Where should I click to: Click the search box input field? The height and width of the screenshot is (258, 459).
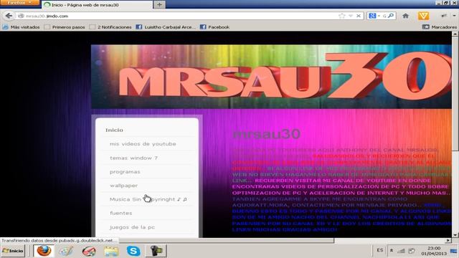tap(384, 16)
